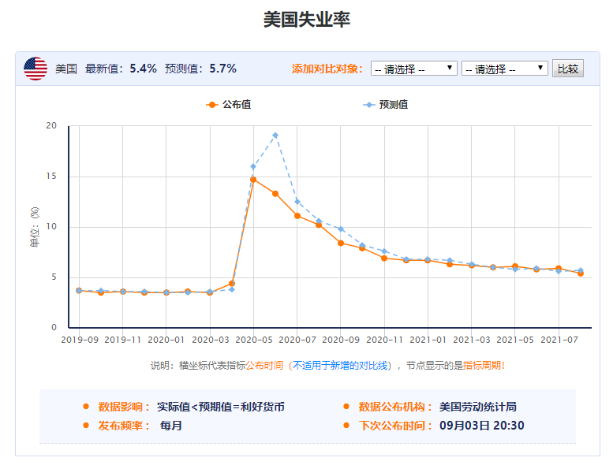The image size is (613, 465).
Task: Click the orange bullet beside 发布频率
Action: [x=86, y=426]
